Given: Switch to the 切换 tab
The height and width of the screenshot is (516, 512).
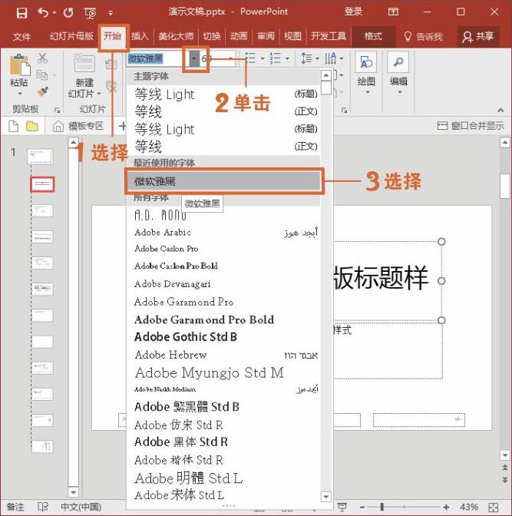Looking at the screenshot, I should pyautogui.click(x=212, y=36).
